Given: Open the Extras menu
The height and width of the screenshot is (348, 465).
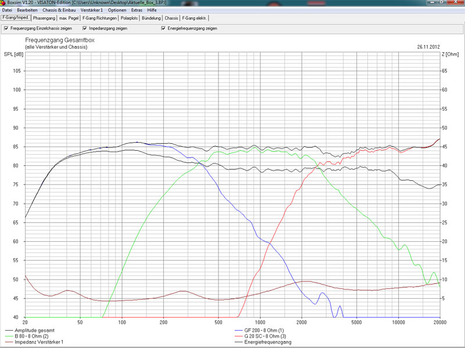Looking at the screenshot, I should point(137,10).
